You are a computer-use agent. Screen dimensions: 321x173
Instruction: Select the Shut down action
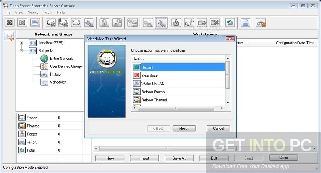178,76
